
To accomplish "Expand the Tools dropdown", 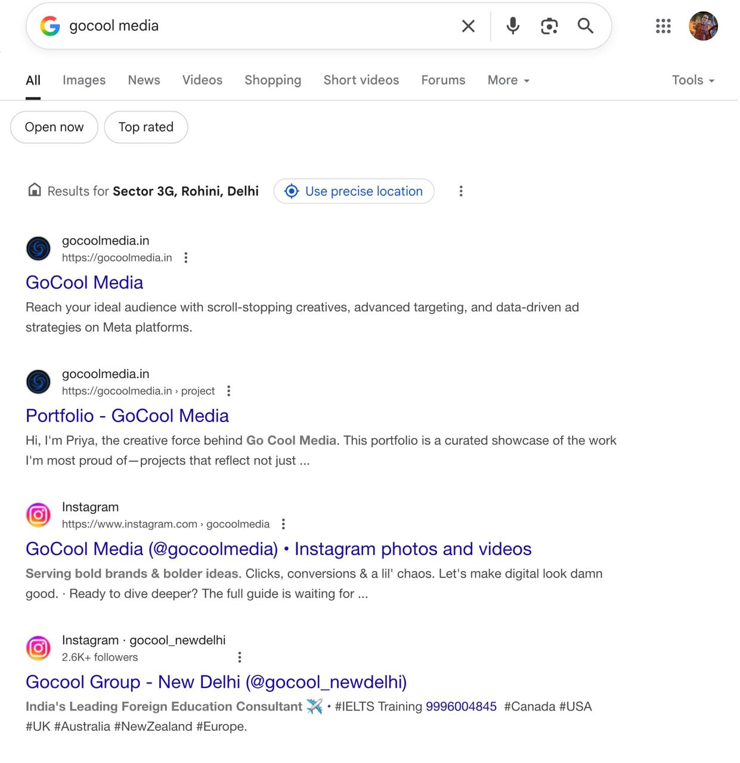I will coord(693,80).
